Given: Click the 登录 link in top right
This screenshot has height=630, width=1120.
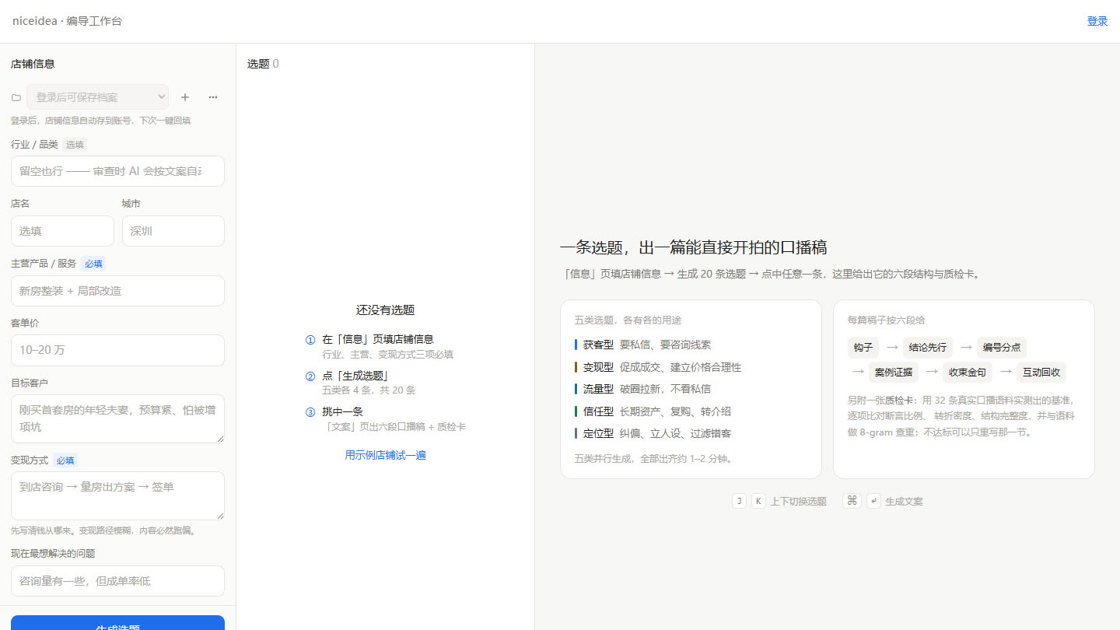Looking at the screenshot, I should click(x=1097, y=21).
